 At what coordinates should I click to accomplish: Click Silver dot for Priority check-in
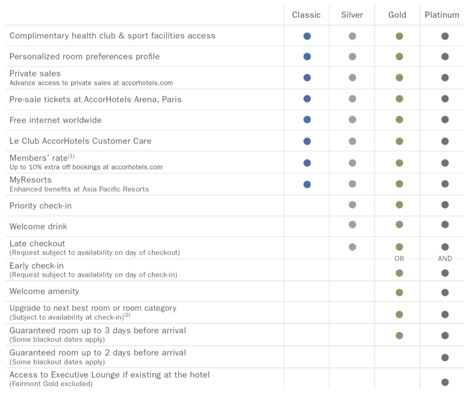352,205
